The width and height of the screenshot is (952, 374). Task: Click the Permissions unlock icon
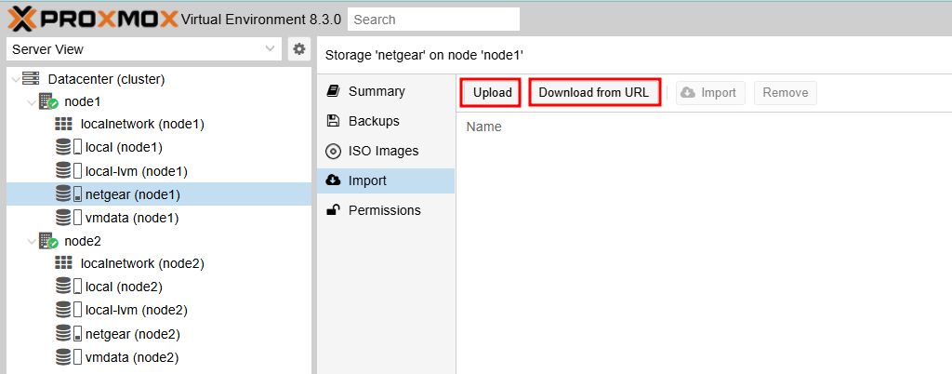pyautogui.click(x=333, y=210)
